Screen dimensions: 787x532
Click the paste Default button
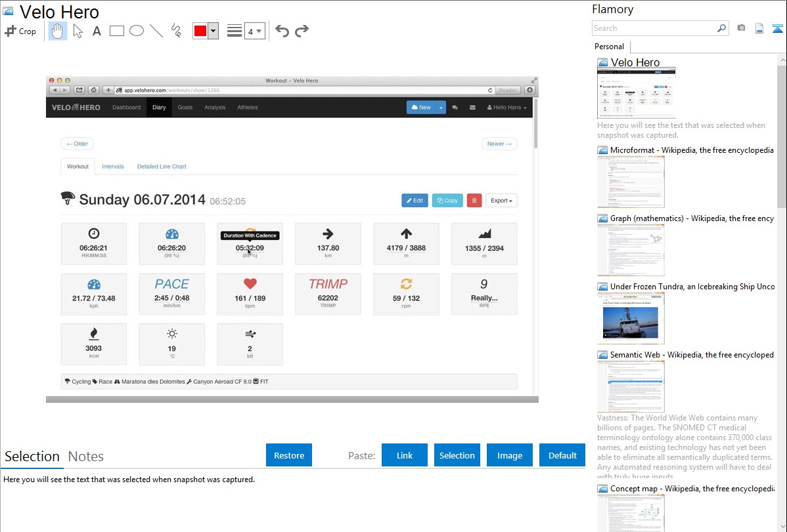[x=562, y=455]
